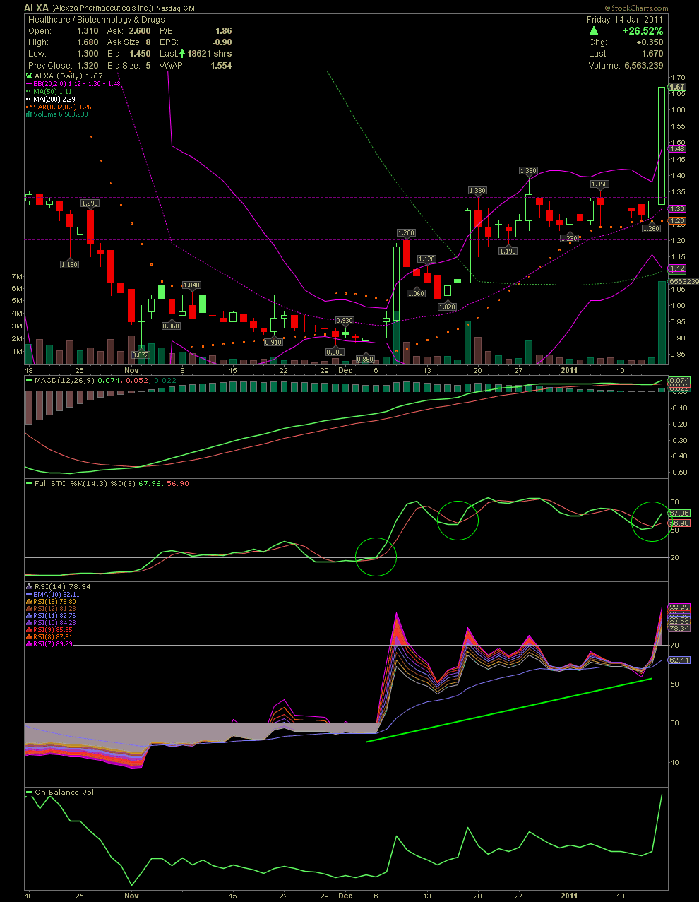This screenshot has height=902, width=699.
Task: Click the RSI(14) area chart icon
Action: tap(29, 587)
